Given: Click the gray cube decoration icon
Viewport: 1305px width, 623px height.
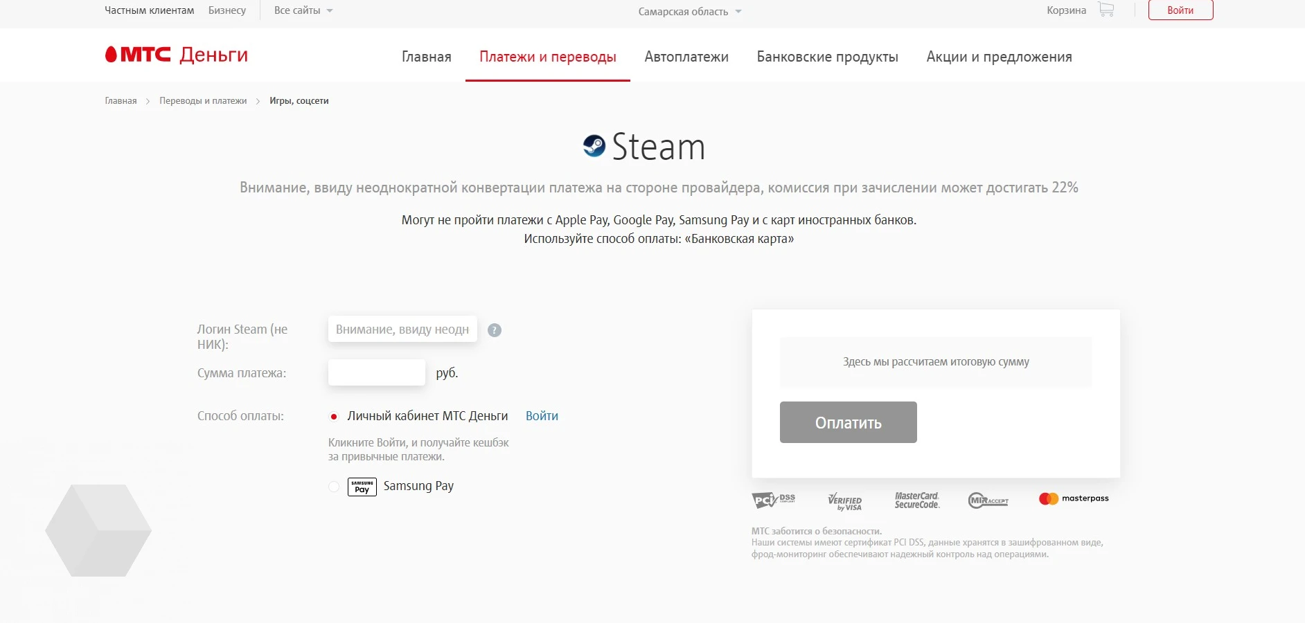Looking at the screenshot, I should pos(98,530).
